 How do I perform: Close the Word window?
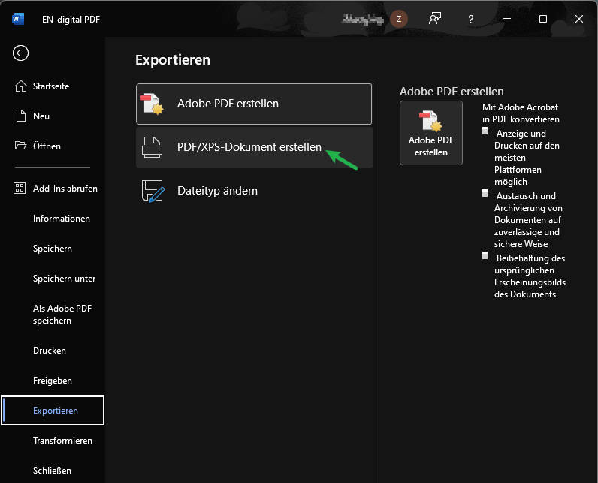579,19
